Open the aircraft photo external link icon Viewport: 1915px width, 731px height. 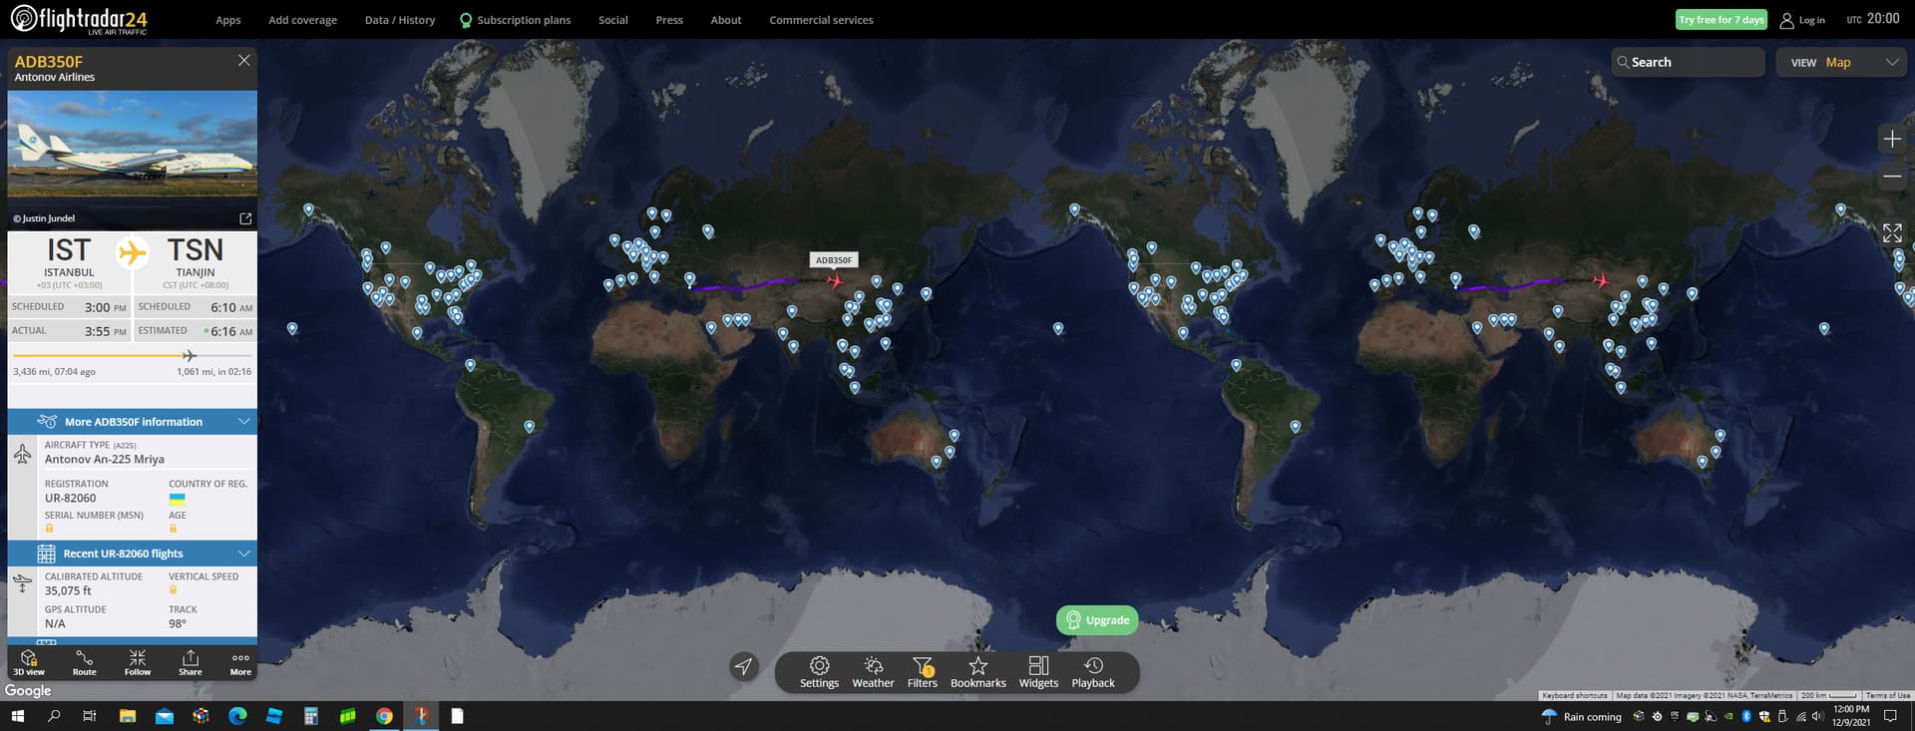(x=245, y=218)
